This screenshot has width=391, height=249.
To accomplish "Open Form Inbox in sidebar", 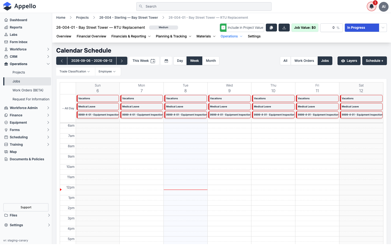I will click(18, 42).
